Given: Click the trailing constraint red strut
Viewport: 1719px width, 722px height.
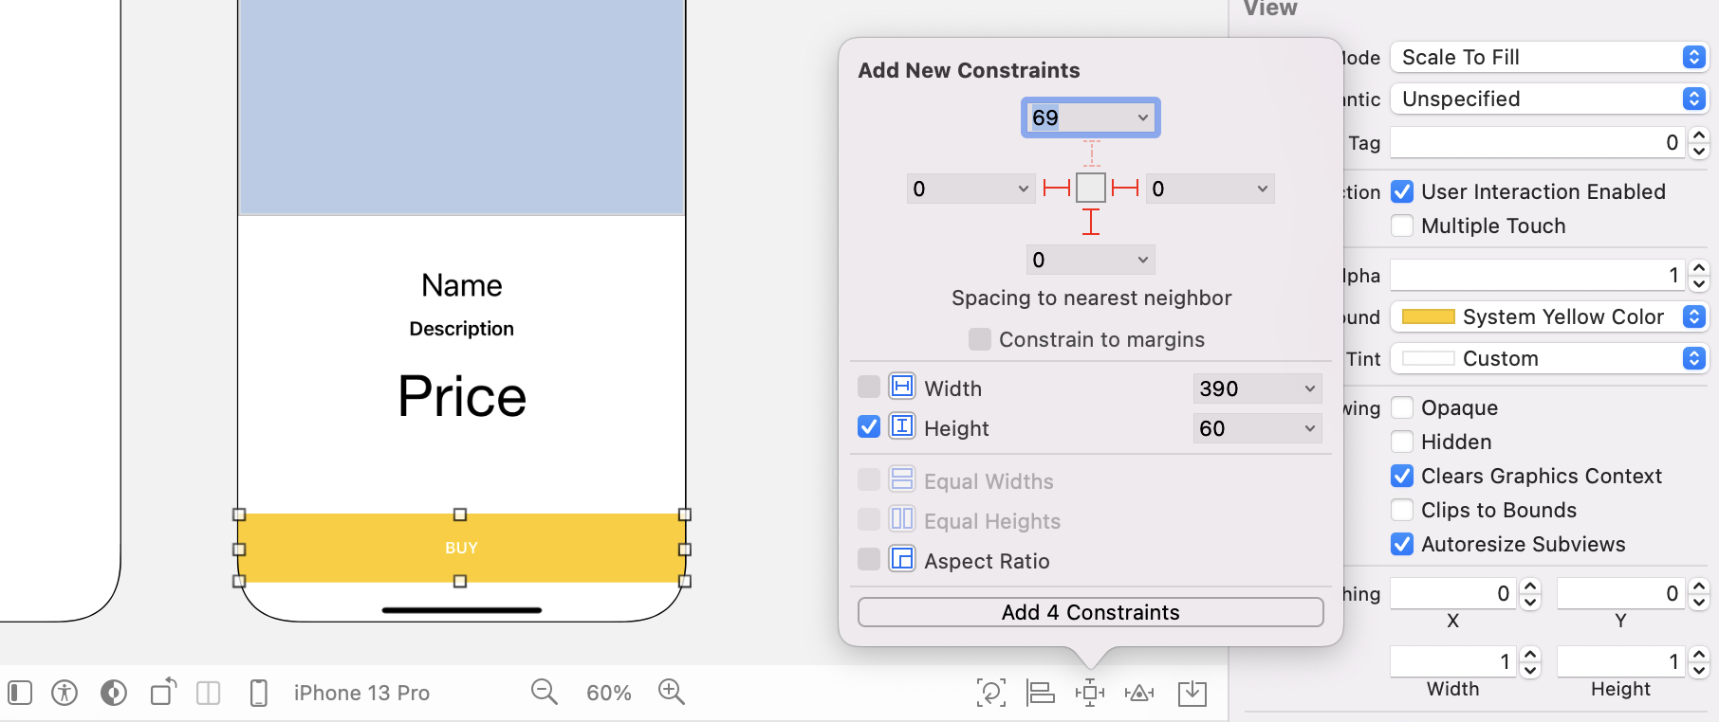Looking at the screenshot, I should (1125, 188).
